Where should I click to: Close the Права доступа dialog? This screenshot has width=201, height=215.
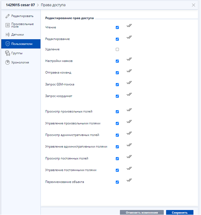[193, 5]
